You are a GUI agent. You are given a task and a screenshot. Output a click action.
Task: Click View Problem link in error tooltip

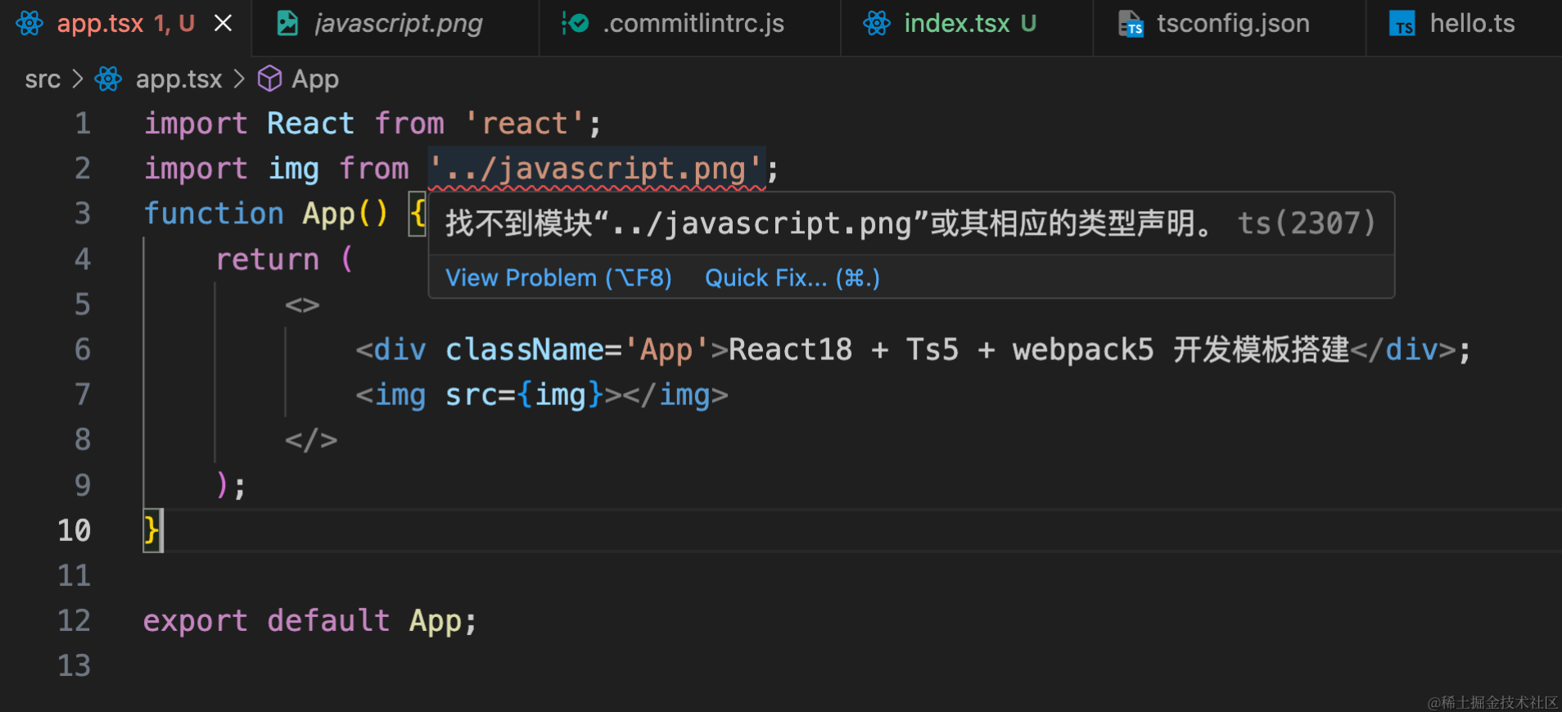558,278
